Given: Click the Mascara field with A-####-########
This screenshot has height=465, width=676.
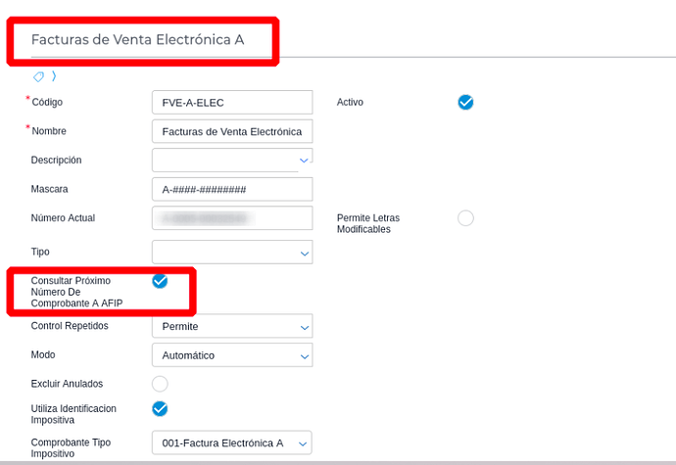Looking at the screenshot, I should [232, 189].
